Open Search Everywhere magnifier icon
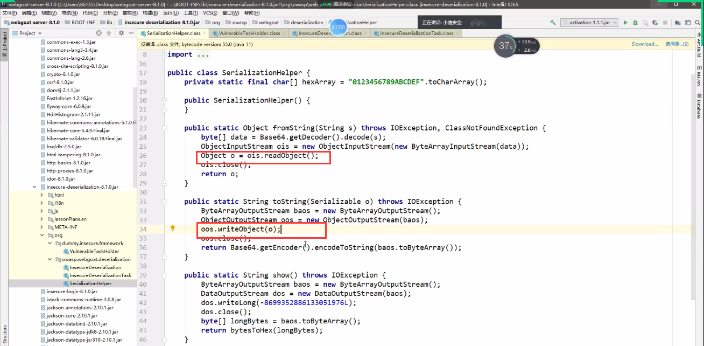 click(x=696, y=23)
